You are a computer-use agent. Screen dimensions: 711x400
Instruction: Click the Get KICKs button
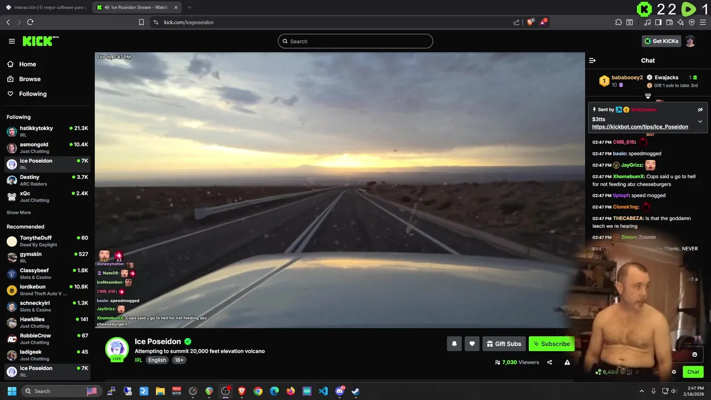pos(661,41)
